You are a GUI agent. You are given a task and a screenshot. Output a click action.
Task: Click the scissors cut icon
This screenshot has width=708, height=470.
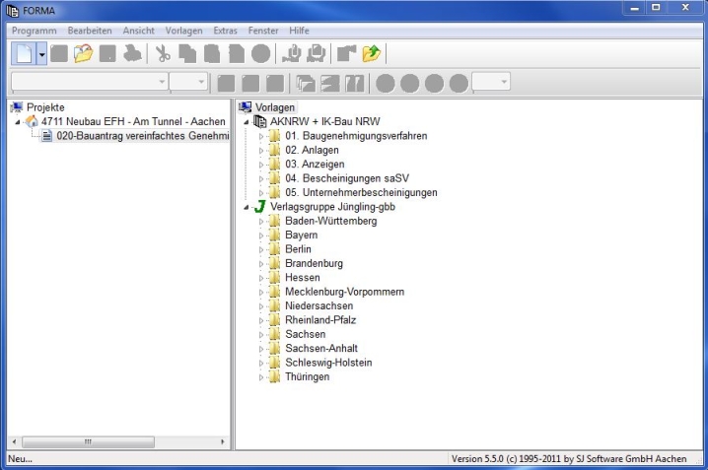click(163, 55)
